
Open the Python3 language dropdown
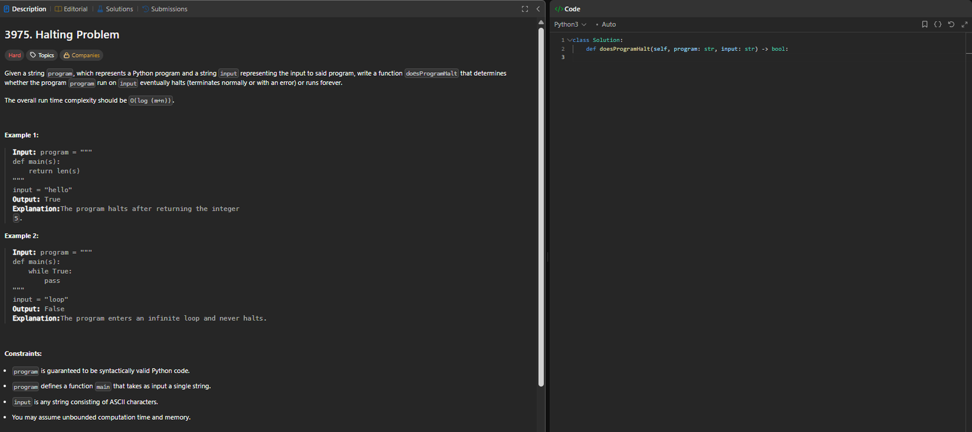pos(570,24)
